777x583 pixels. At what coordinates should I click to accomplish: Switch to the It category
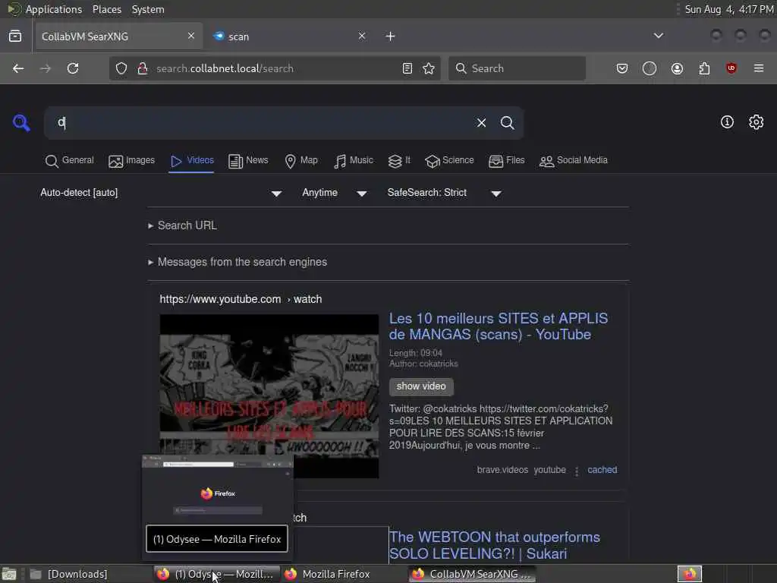tap(399, 161)
